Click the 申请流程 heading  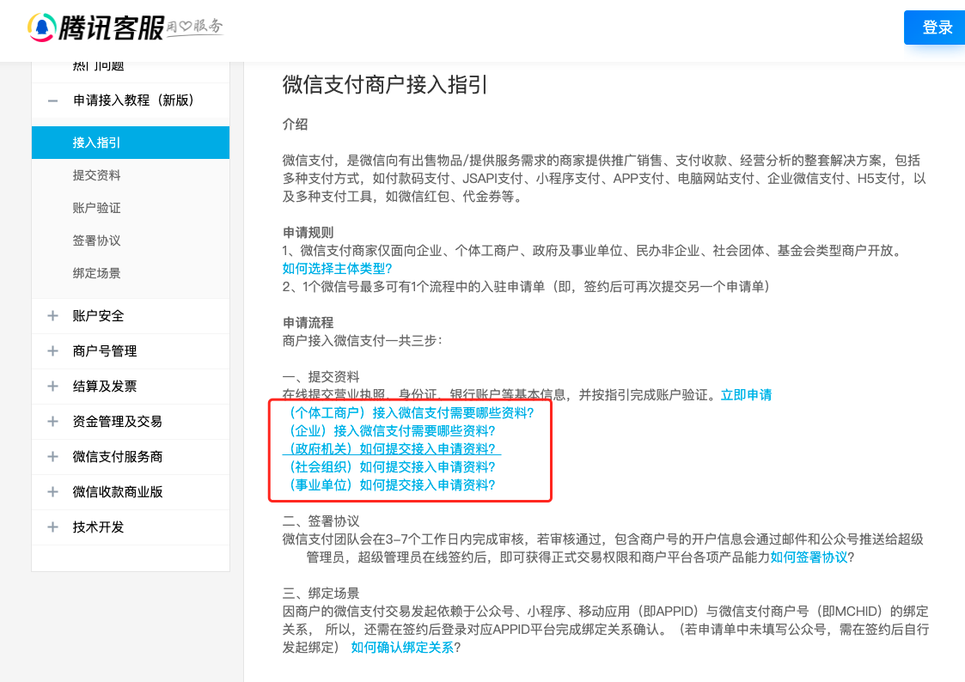click(308, 323)
